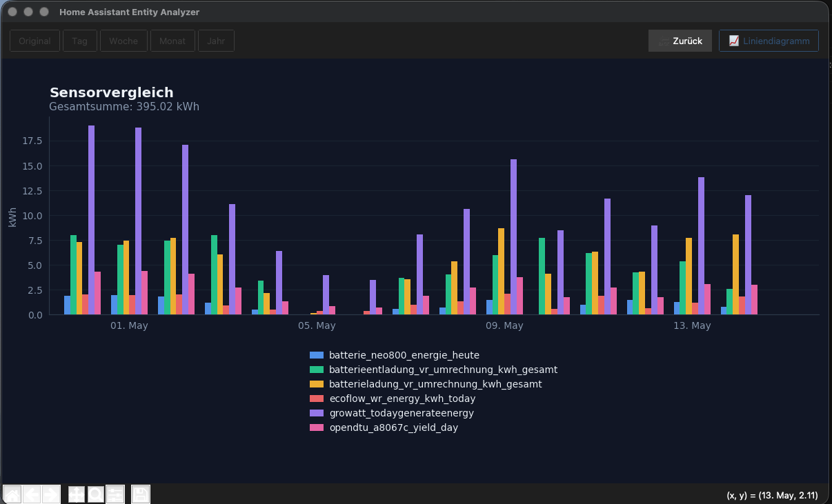Select legend label batterieladung_vr_umrechnung_kwh_gesamt

pos(435,384)
